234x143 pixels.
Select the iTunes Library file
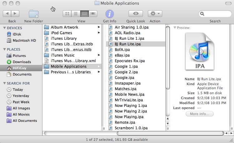point(72,38)
